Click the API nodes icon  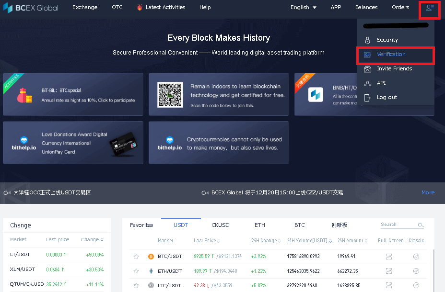pyautogui.click(x=367, y=83)
